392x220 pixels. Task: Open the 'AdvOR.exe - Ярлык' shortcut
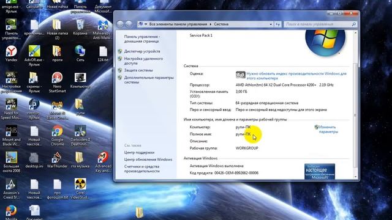click(34, 56)
